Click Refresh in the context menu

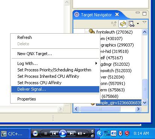point(55,37)
